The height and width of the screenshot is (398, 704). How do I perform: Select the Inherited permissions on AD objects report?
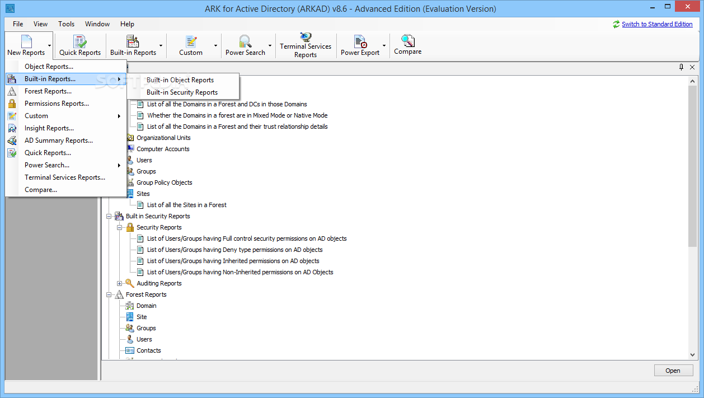[x=233, y=261]
